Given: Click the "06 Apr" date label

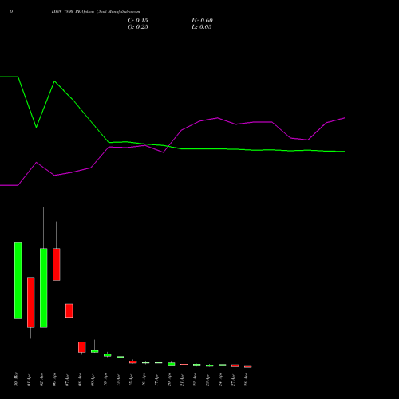Looking at the screenshot, I should [54, 380].
